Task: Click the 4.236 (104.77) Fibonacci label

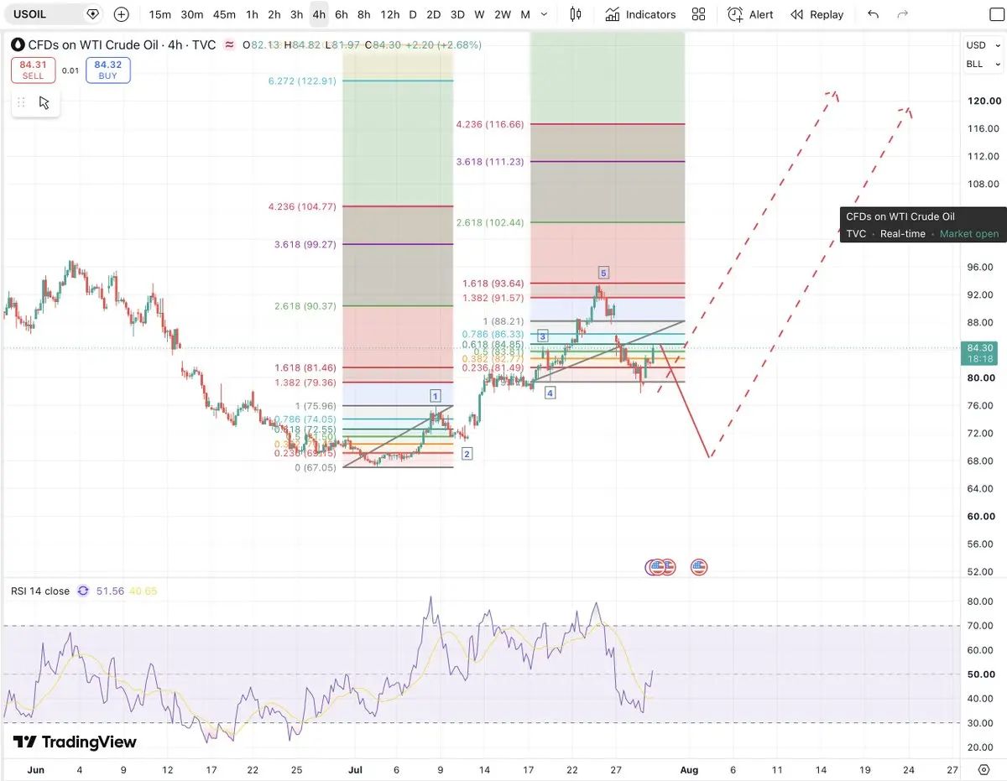Action: coord(302,206)
